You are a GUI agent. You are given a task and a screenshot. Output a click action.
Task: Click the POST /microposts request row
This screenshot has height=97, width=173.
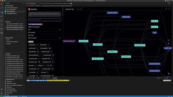tap(44, 38)
